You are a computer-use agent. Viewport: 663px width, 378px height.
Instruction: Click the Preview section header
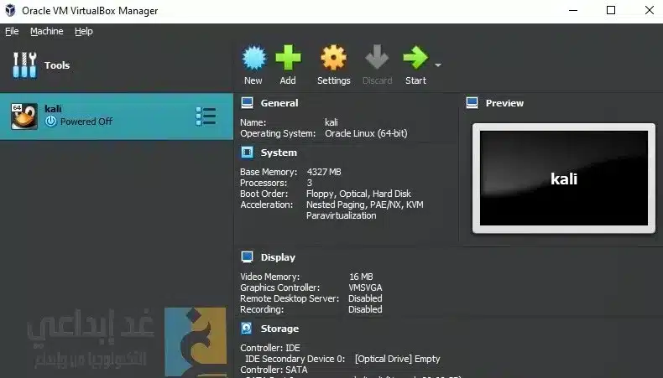point(504,103)
